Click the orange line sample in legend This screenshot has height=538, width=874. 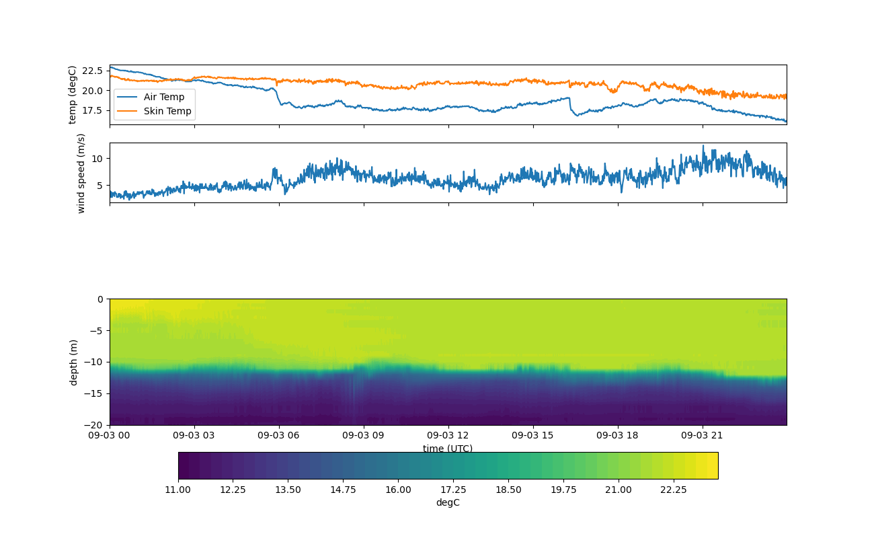point(127,111)
